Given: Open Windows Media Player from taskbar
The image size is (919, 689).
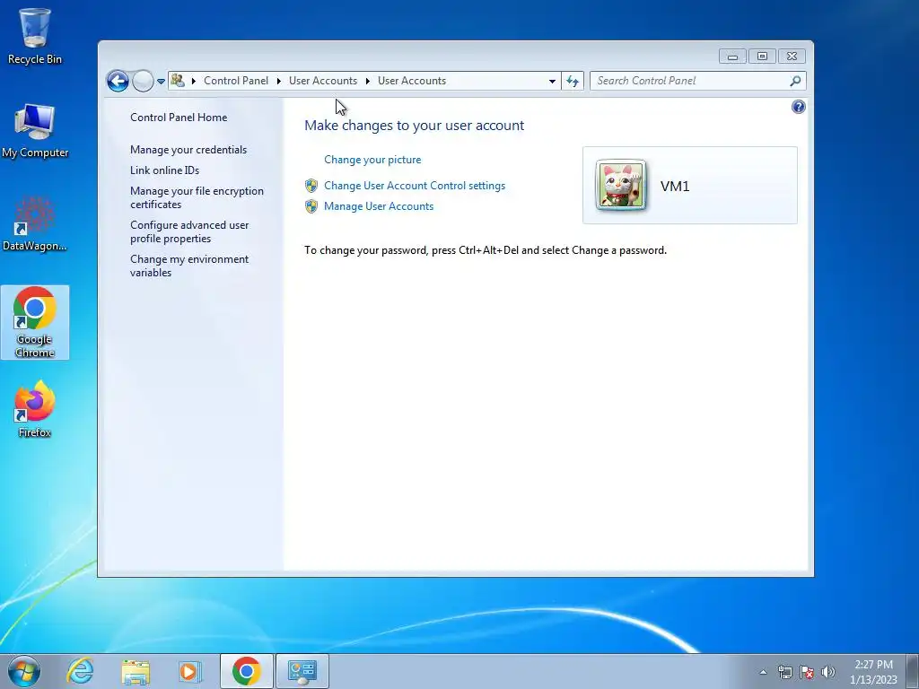Looking at the screenshot, I should tap(190, 671).
